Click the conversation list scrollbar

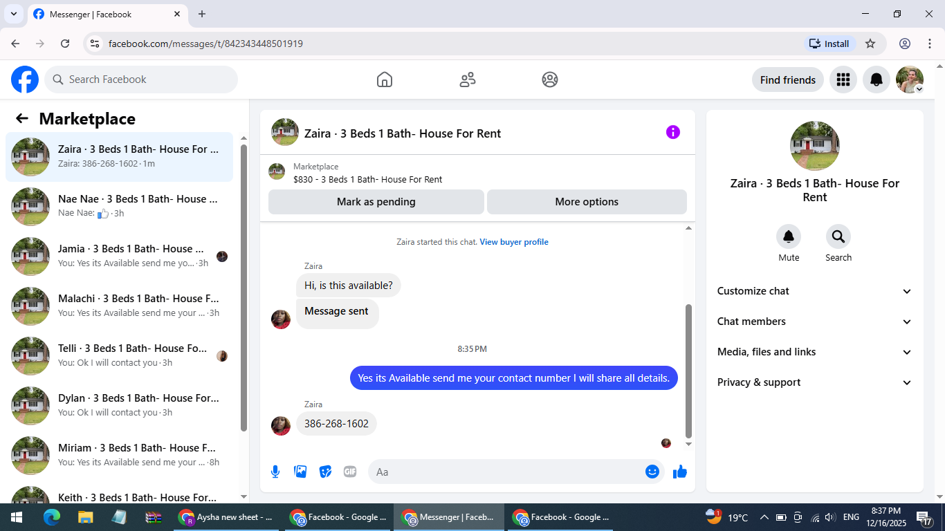[244, 287]
